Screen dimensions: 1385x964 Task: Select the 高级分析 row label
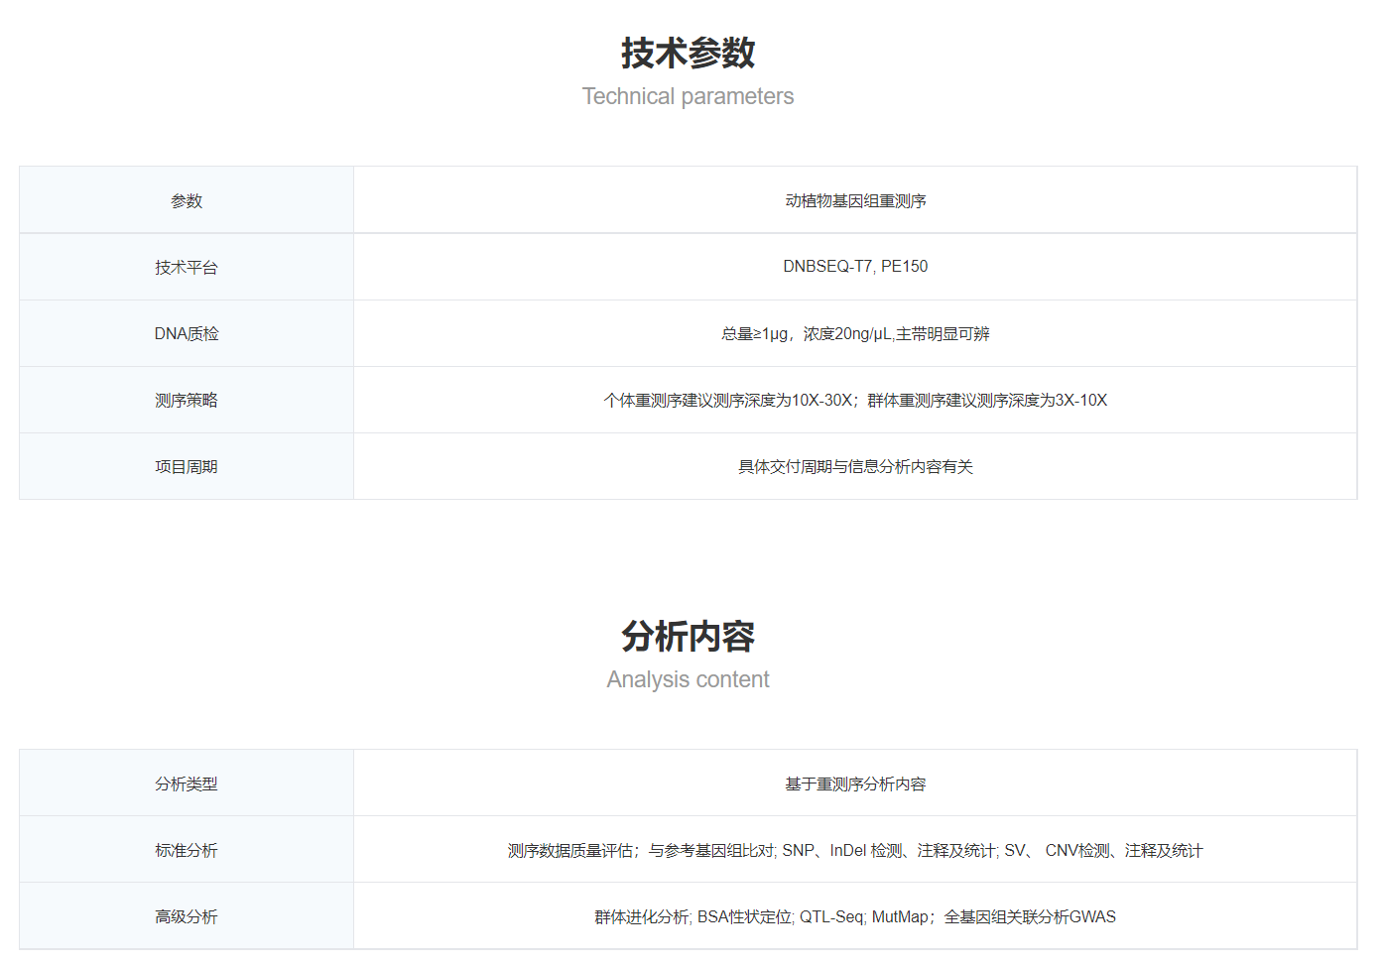click(x=187, y=917)
